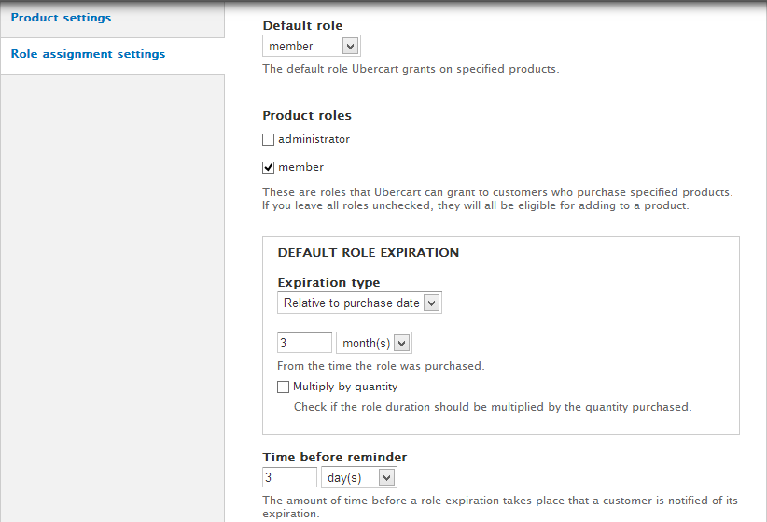This screenshot has width=767, height=522.
Task: Toggle the Multiply by quantity checkbox
Action: [x=284, y=387]
